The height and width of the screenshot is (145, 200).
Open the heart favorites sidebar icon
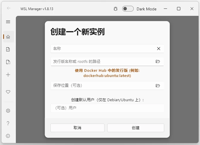8,92
